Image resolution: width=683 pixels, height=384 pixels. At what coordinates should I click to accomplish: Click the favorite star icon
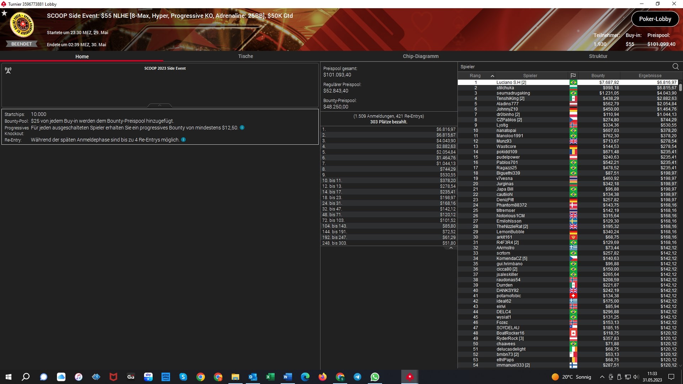4,13
